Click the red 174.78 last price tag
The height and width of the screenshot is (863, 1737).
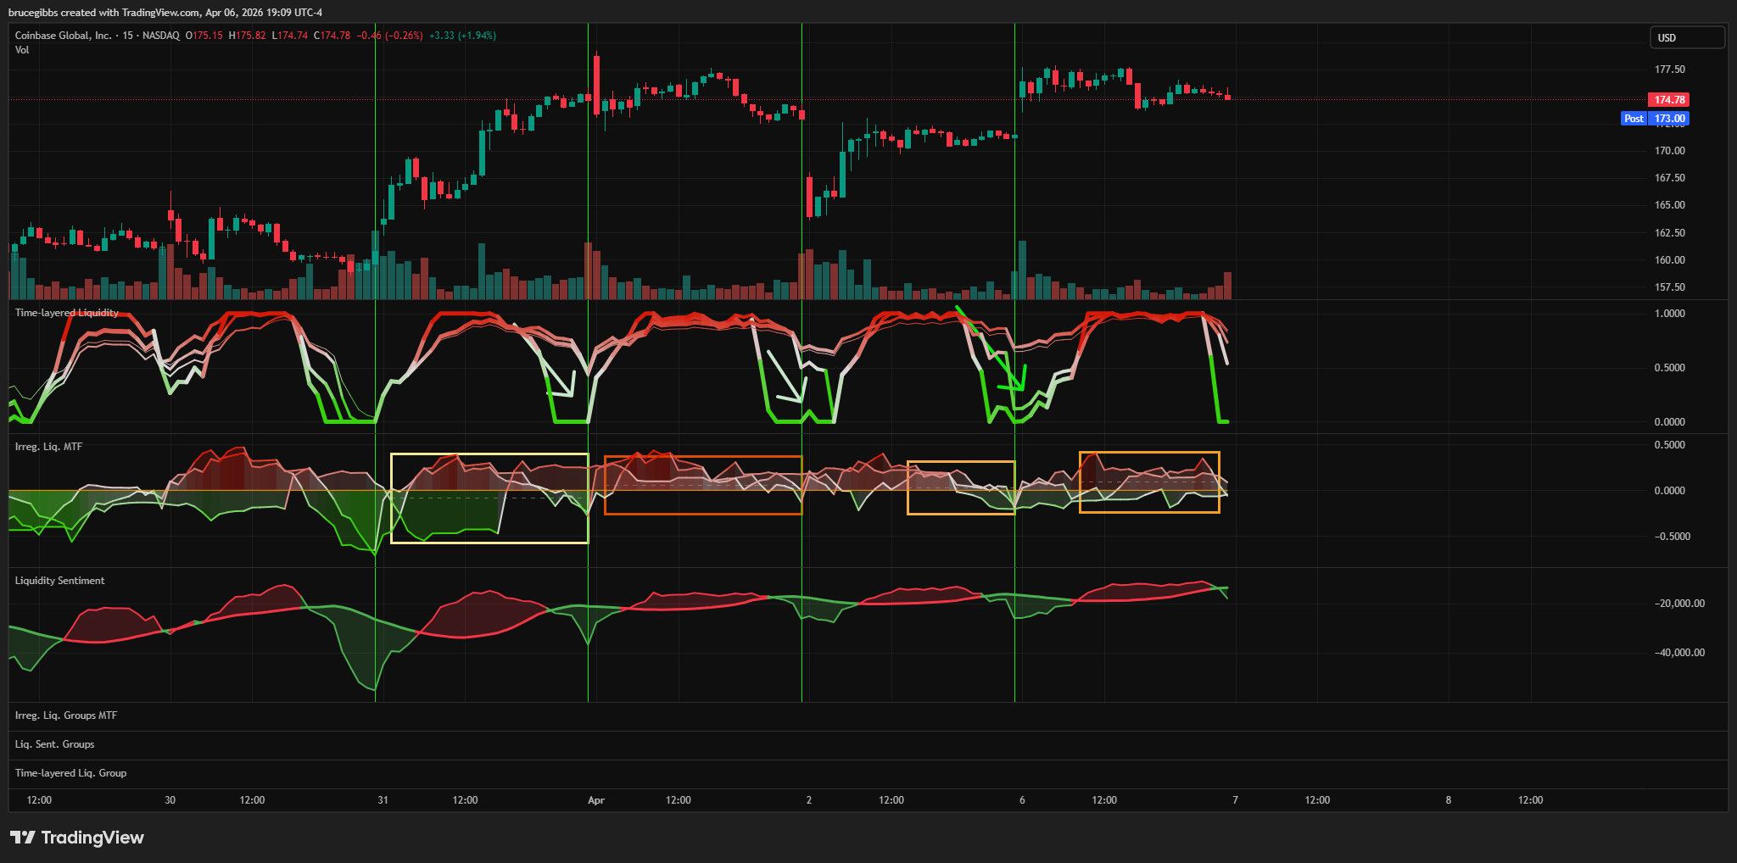(x=1668, y=100)
